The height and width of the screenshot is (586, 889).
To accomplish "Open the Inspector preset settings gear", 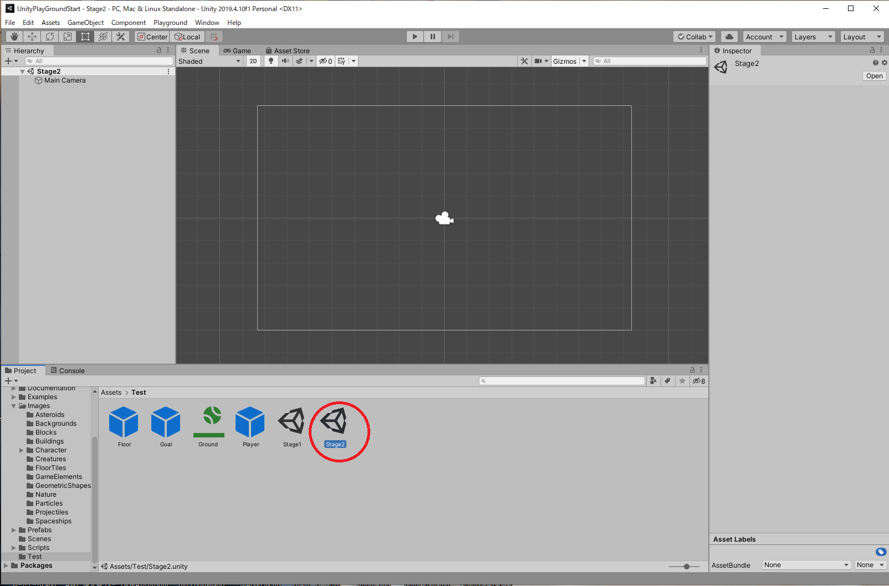I will coord(884,63).
